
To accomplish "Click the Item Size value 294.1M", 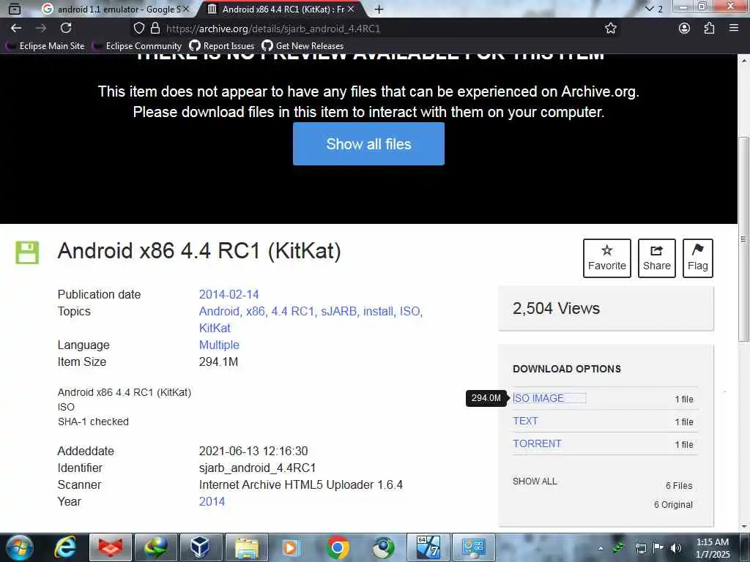I will (218, 361).
